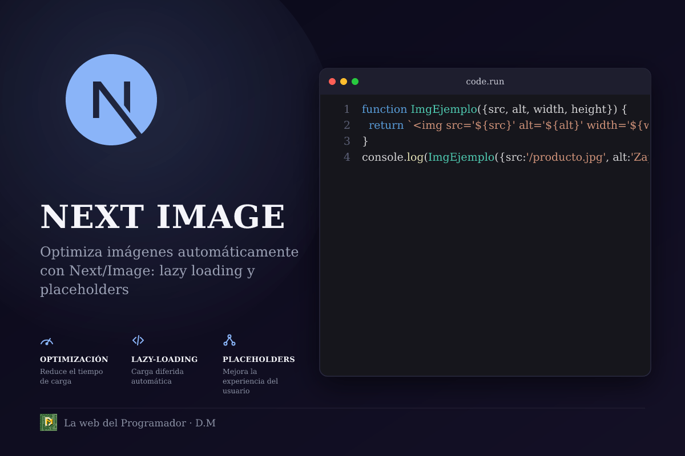Click 'La web del Programador · D.M' footer text

click(x=140, y=423)
